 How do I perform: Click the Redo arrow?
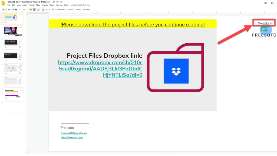point(12,9)
